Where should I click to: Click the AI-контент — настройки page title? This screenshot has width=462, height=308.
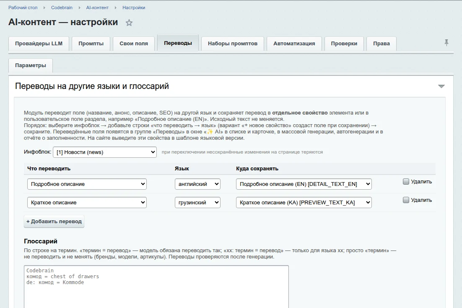[x=63, y=22]
